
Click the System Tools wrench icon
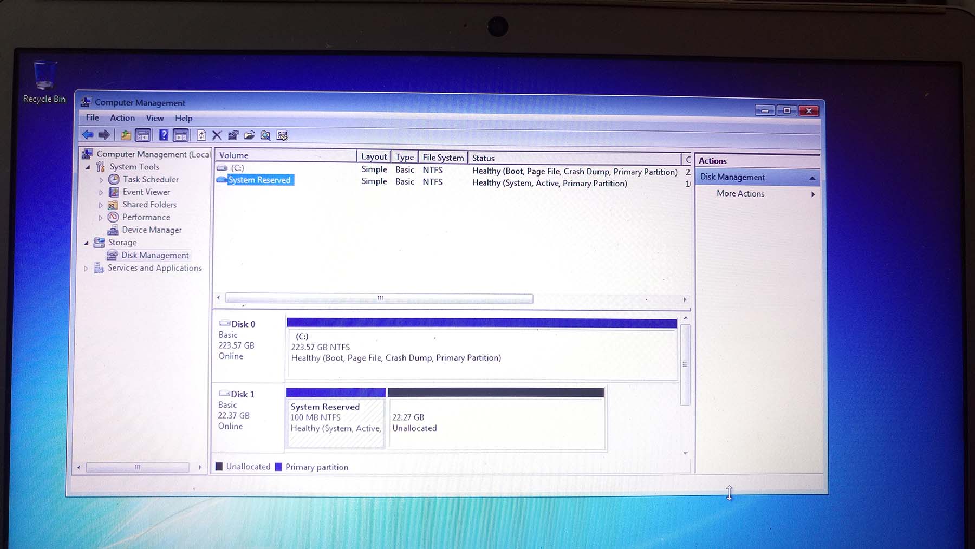[101, 167]
